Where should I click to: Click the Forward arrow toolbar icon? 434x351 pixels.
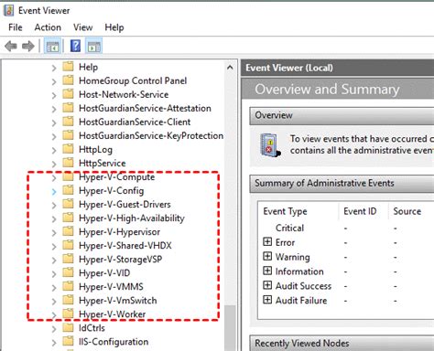(28, 47)
